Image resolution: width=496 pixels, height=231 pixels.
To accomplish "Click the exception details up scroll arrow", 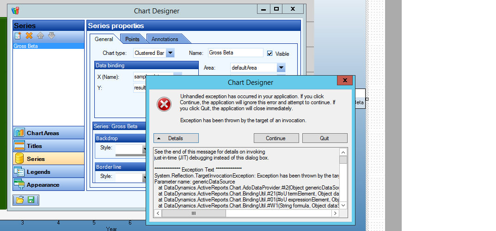I will [x=343, y=152].
